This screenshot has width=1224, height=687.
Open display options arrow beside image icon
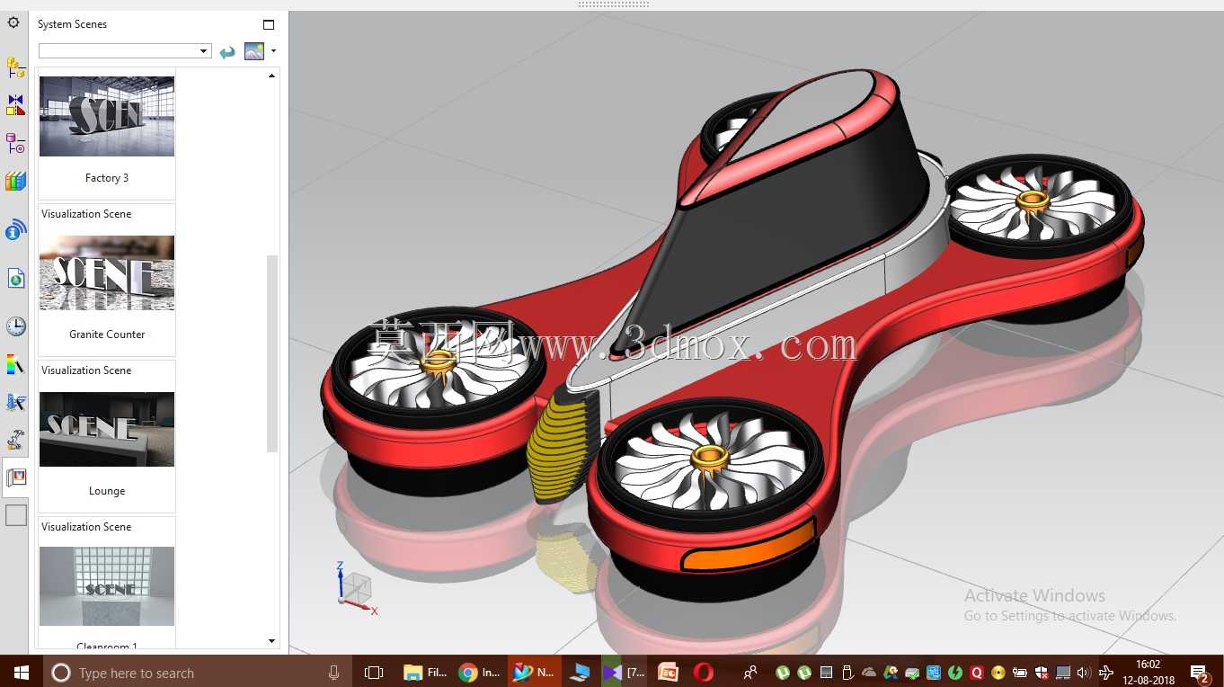(273, 51)
